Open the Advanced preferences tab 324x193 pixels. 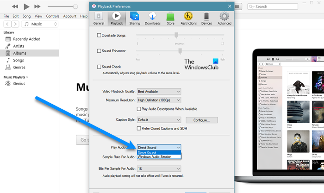pyautogui.click(x=224, y=19)
